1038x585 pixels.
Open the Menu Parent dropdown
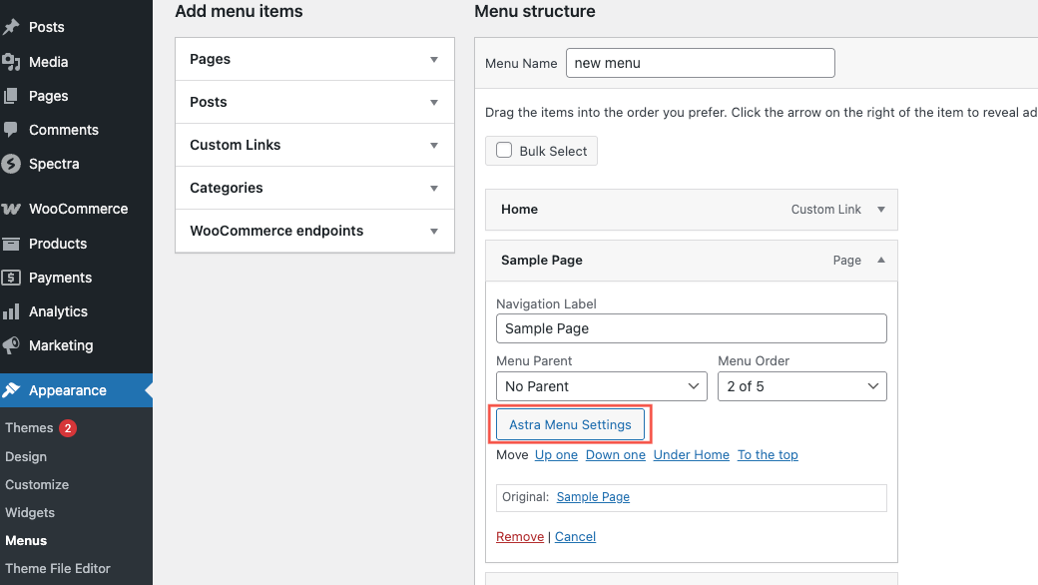click(601, 386)
